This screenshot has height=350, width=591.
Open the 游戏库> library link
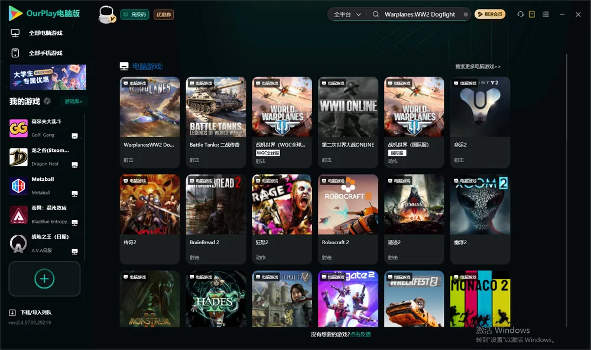pyautogui.click(x=73, y=101)
